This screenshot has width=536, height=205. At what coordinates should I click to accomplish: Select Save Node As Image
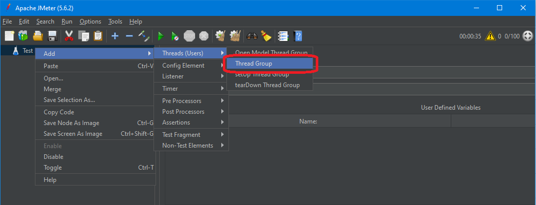point(95,123)
